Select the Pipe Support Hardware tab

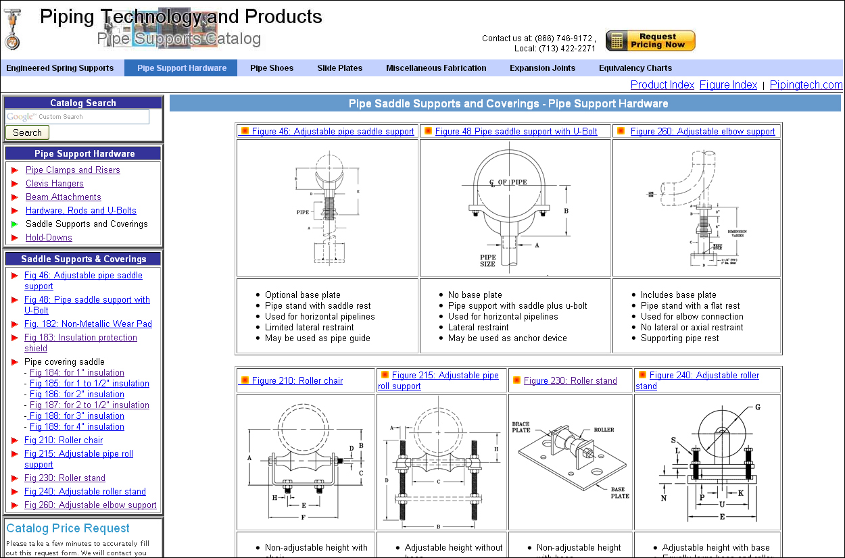(x=182, y=68)
